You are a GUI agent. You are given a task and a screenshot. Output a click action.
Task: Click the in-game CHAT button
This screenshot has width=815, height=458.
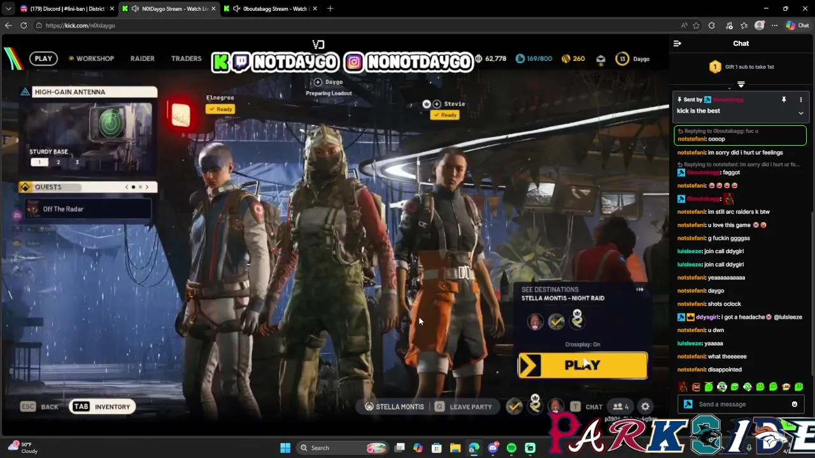click(x=587, y=406)
